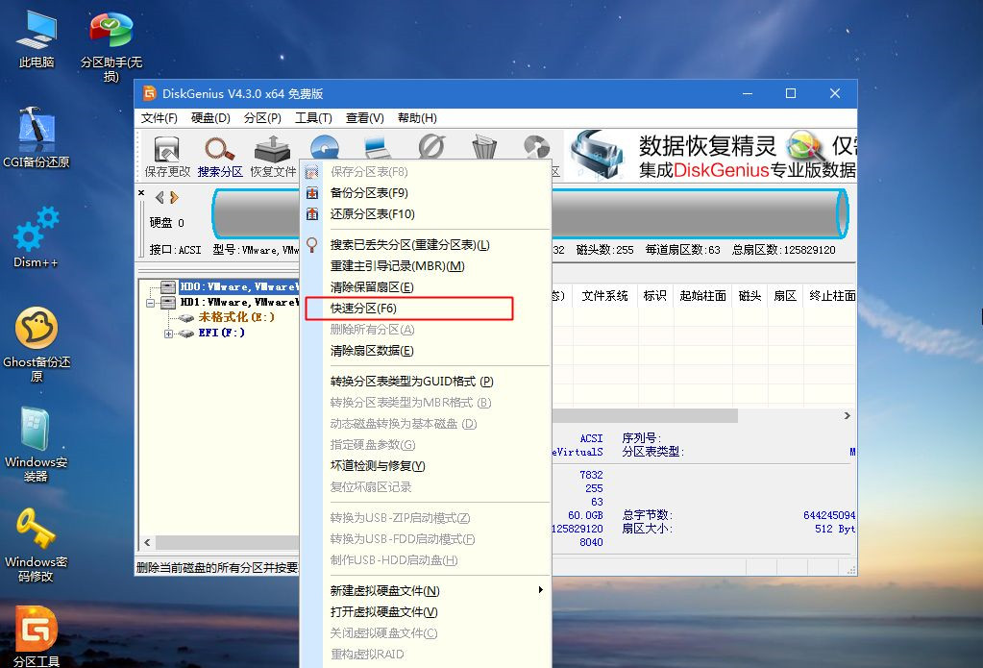The width and height of the screenshot is (983, 668).
Task: Select 备份分区表(F9) menu entry
Action: [369, 192]
